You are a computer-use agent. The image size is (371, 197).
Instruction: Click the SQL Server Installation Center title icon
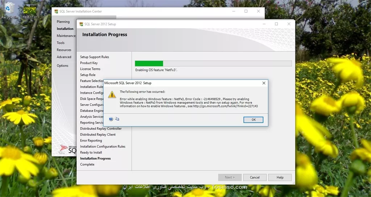(56, 11)
